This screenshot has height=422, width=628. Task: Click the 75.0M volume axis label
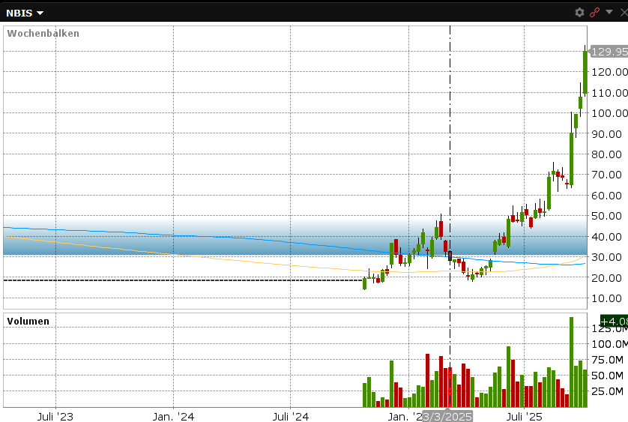tap(608, 360)
